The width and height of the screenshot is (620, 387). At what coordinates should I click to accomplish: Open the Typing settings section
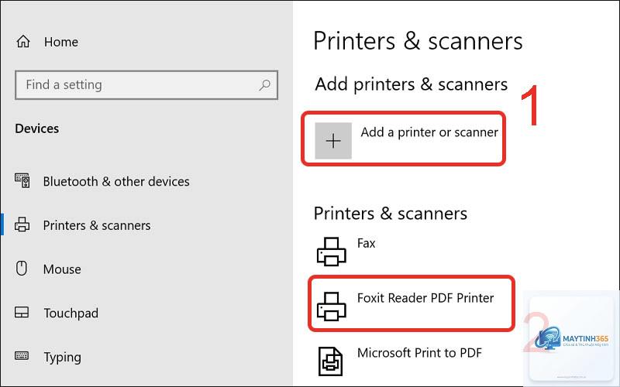[63, 358]
